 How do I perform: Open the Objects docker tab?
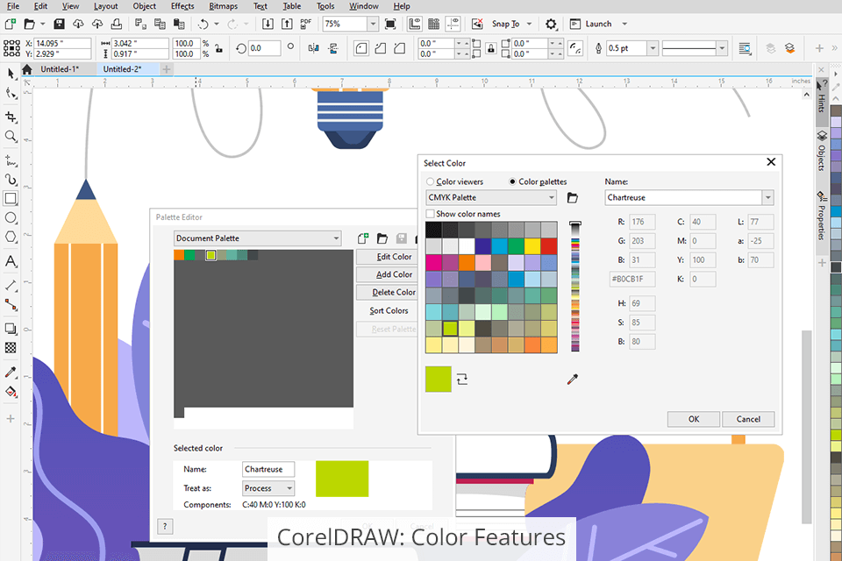822,152
